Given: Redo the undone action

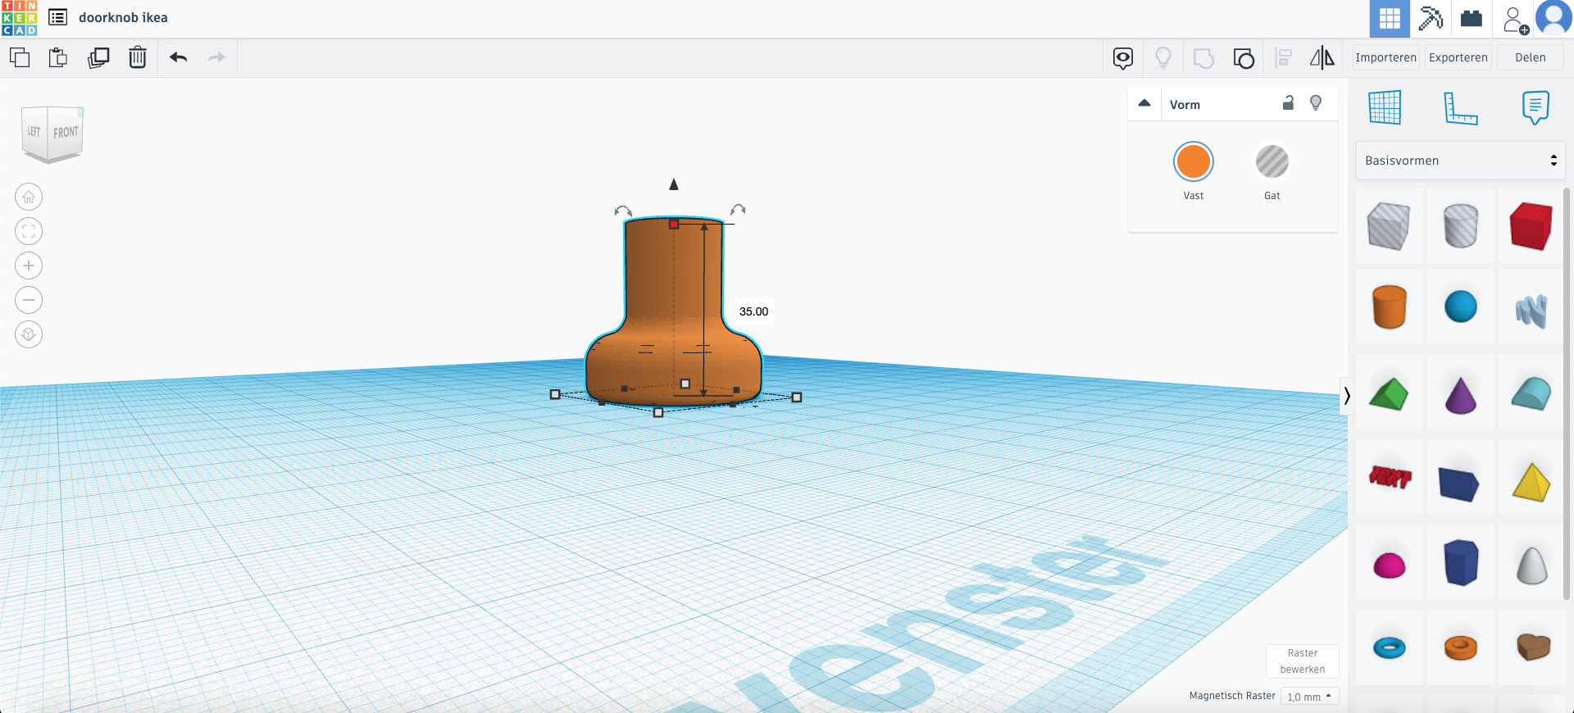Looking at the screenshot, I should 216,57.
